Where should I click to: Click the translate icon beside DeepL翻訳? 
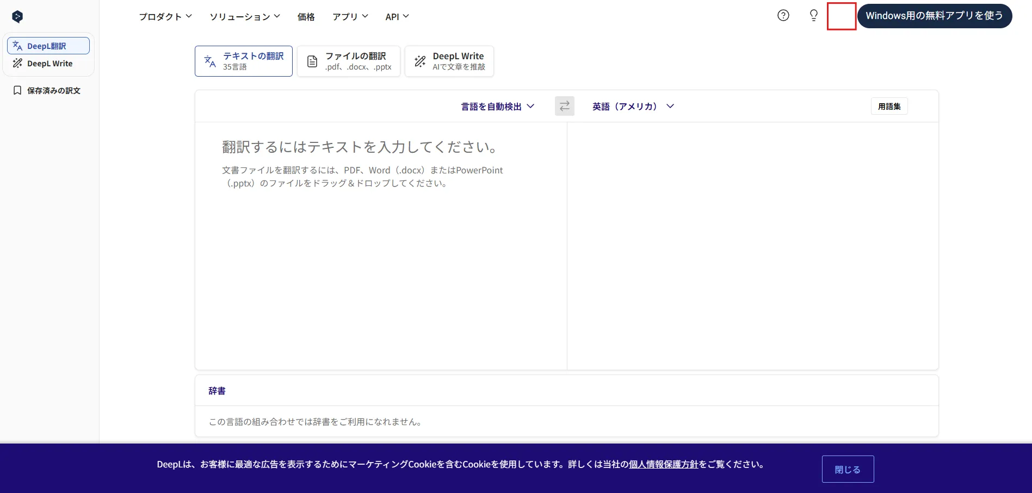point(17,46)
